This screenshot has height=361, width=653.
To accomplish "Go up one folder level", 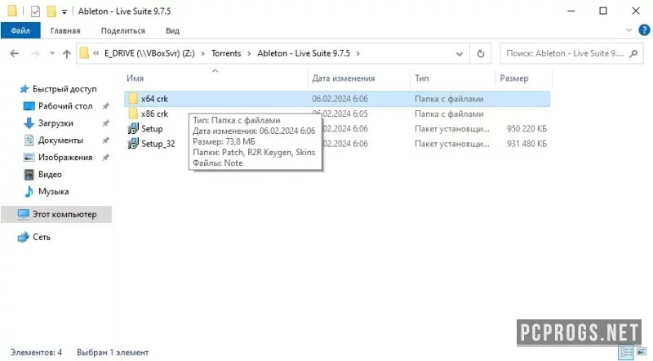I will coord(67,53).
